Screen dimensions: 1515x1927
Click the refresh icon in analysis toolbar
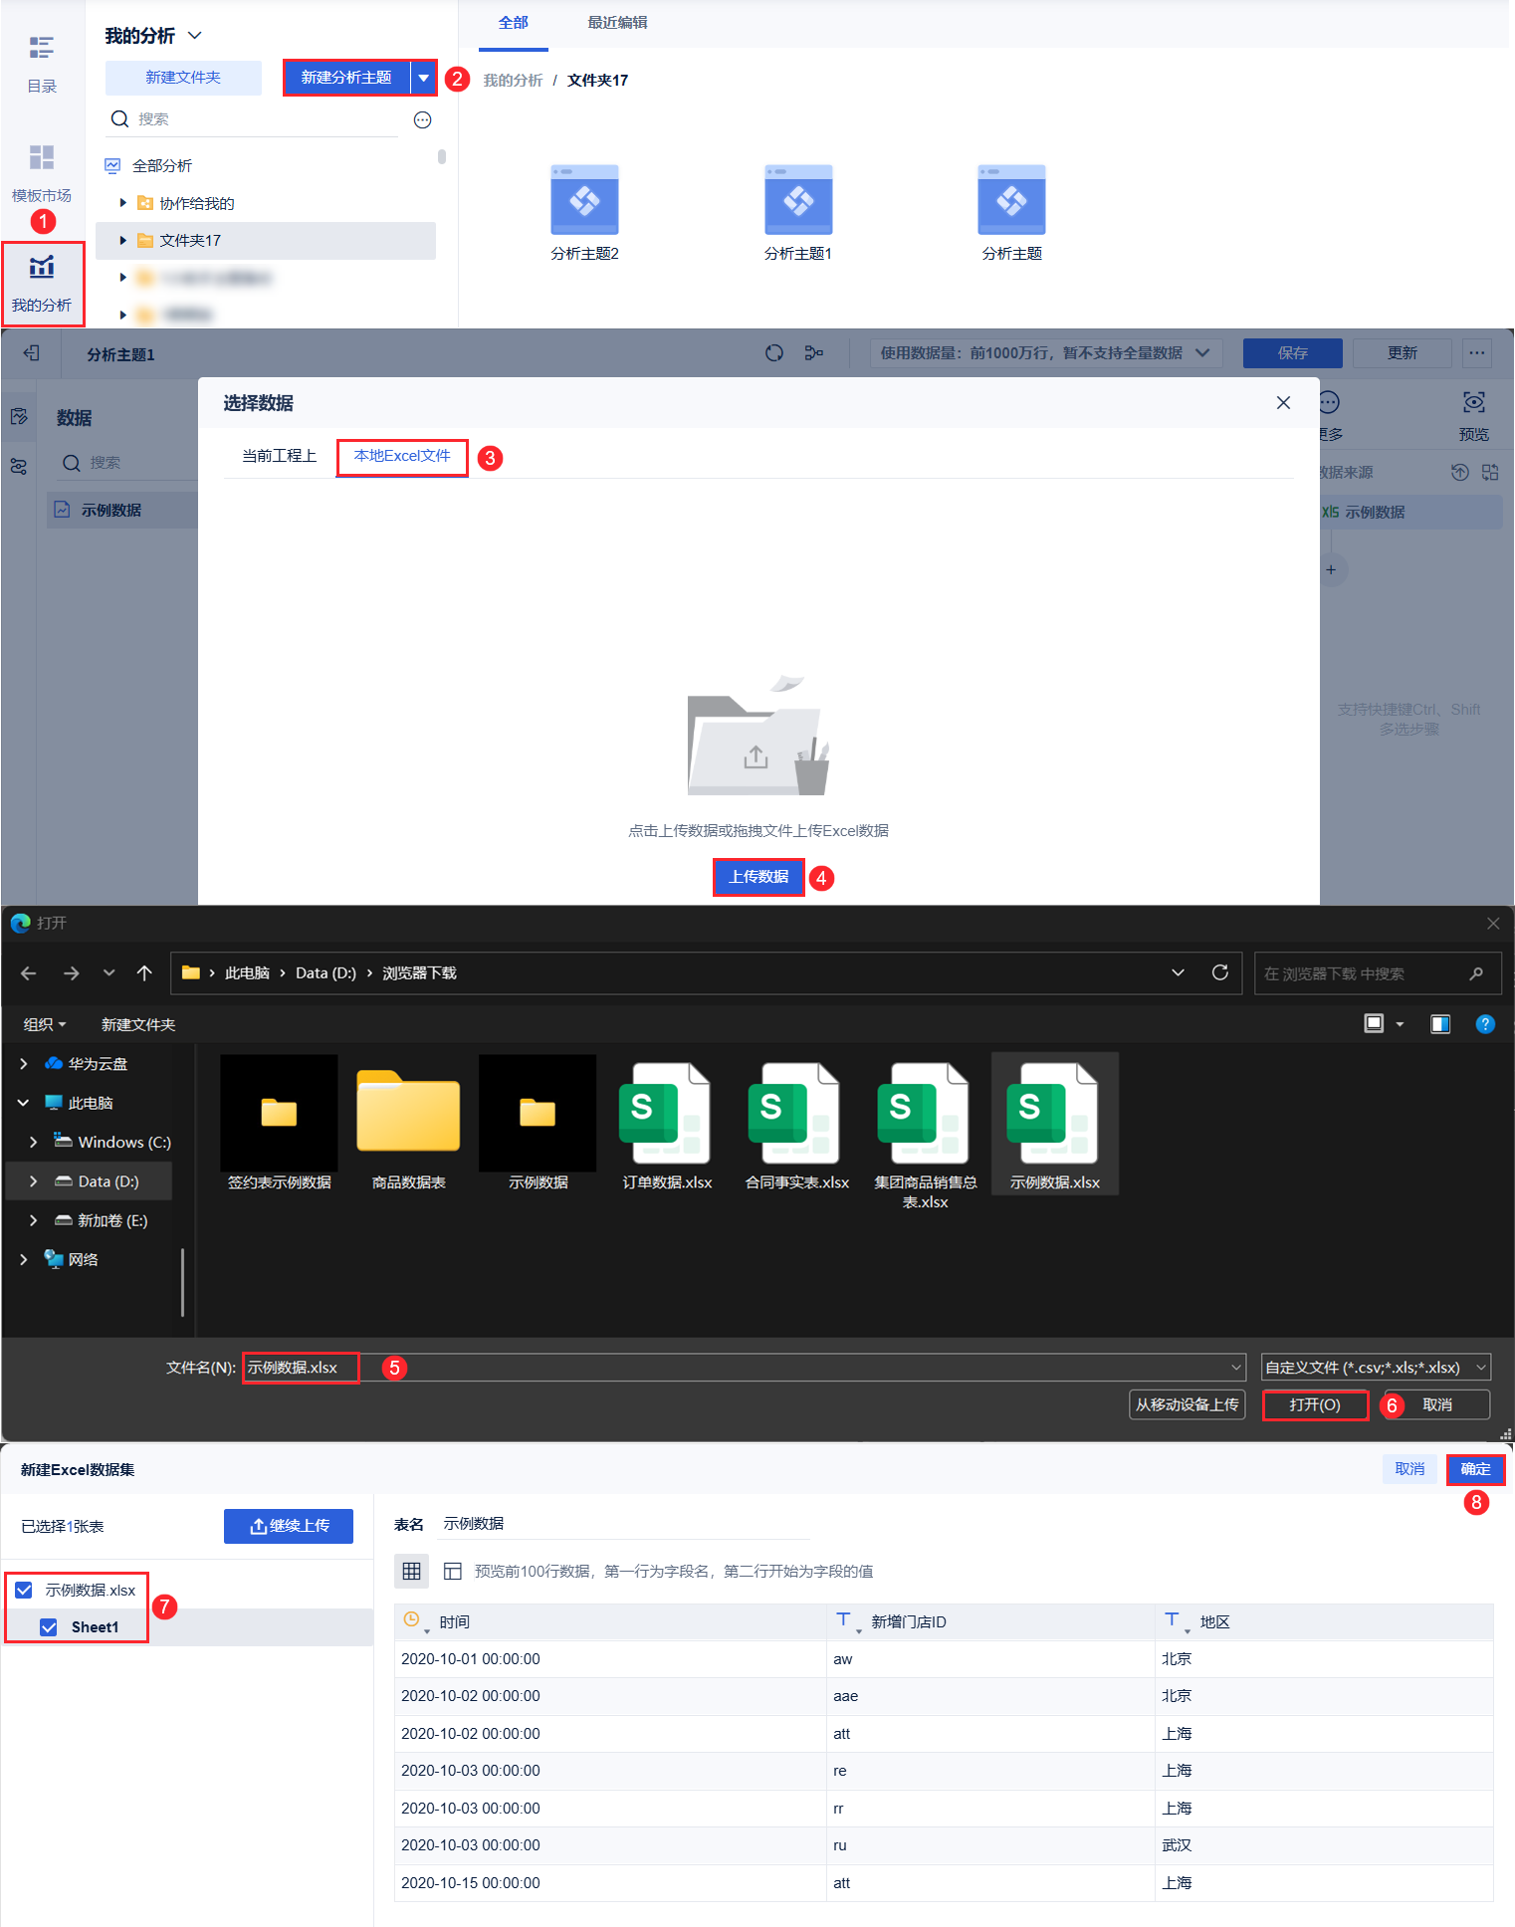click(x=773, y=353)
